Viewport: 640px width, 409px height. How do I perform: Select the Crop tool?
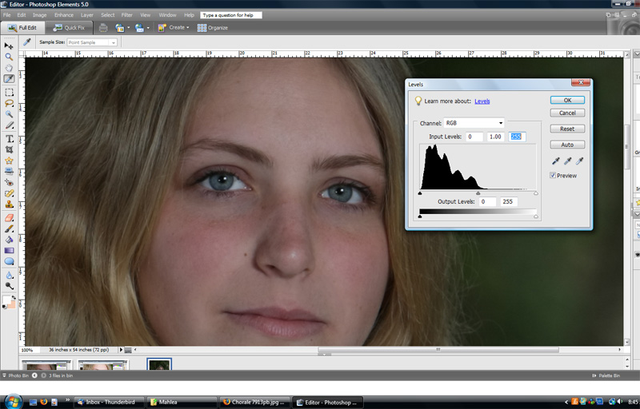9,149
